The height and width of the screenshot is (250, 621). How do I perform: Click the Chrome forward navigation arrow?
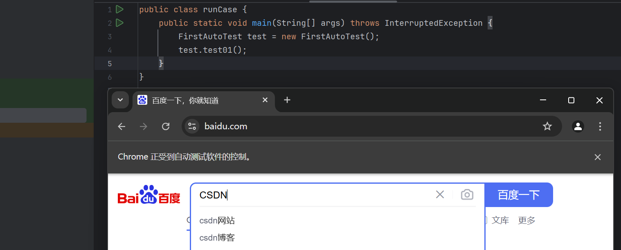pyautogui.click(x=144, y=126)
